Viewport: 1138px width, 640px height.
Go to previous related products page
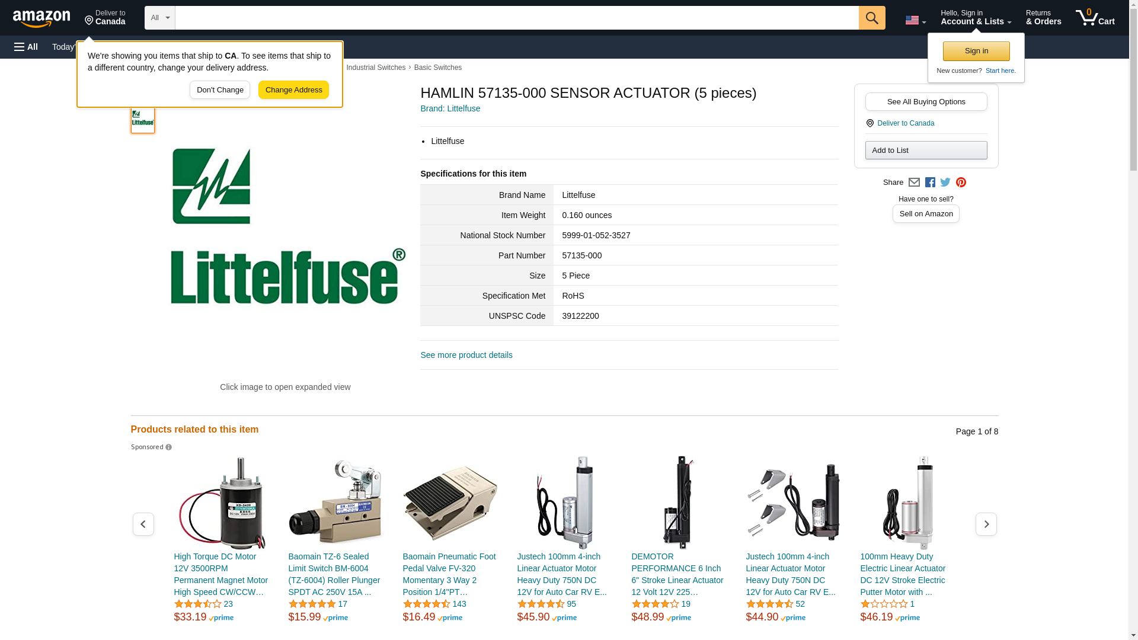point(143,524)
